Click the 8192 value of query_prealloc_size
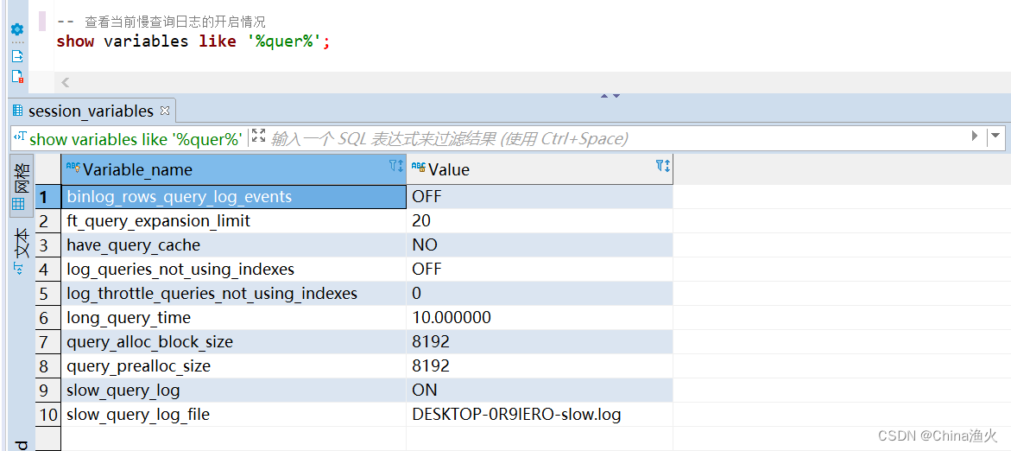Viewport: 1011px width, 451px height. [431, 366]
